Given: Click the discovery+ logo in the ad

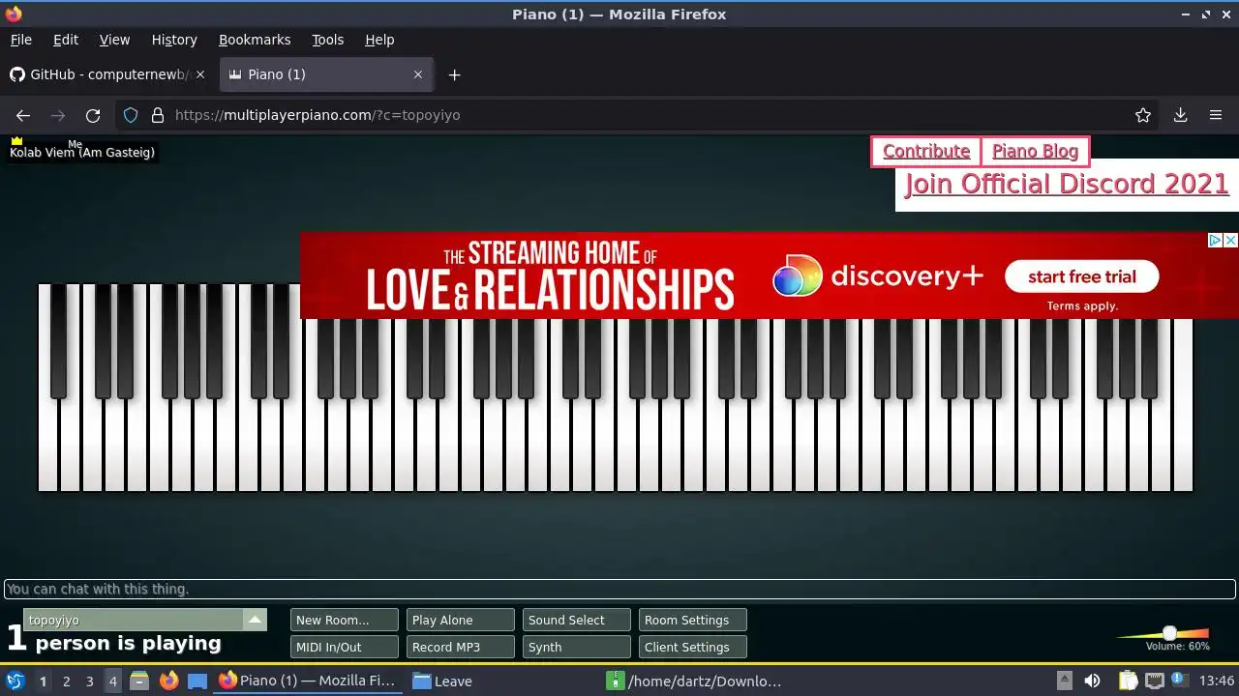Looking at the screenshot, I should [878, 276].
